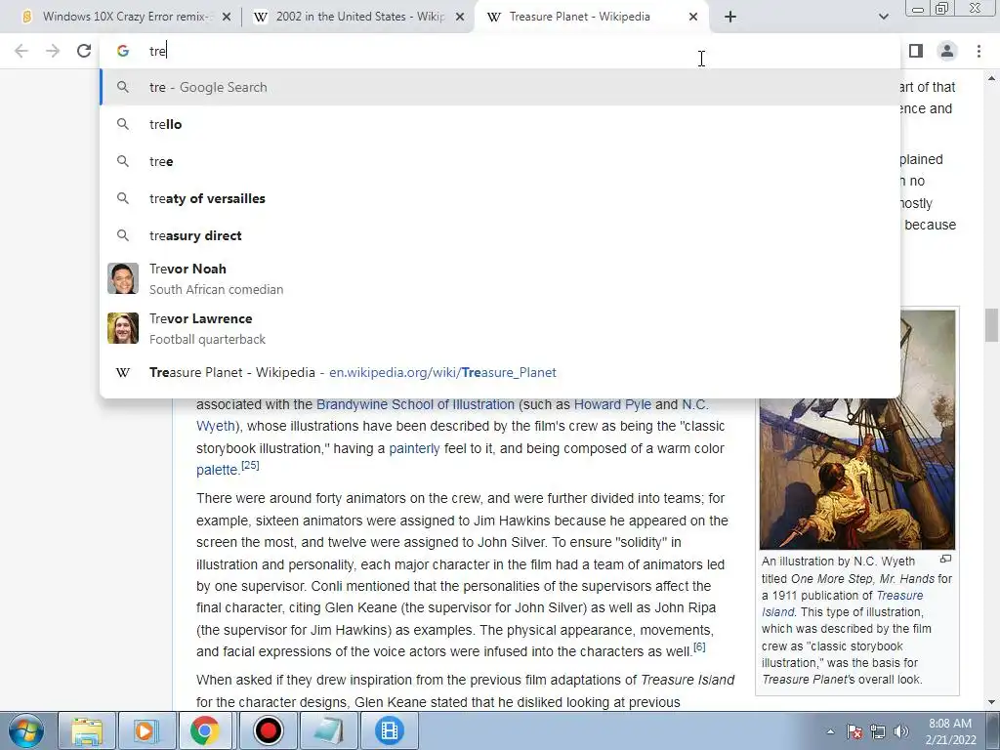The image size is (1000, 750).
Task: Open Windows Explorer from the taskbar
Action: (87, 730)
